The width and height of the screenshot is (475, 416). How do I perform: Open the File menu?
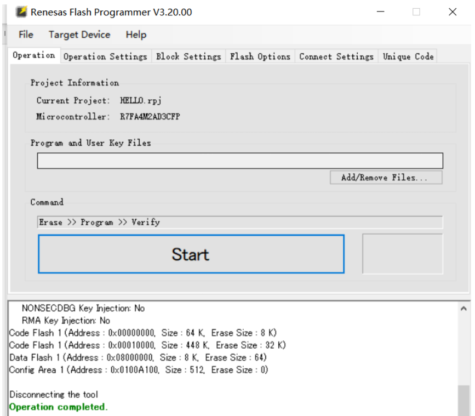(26, 35)
